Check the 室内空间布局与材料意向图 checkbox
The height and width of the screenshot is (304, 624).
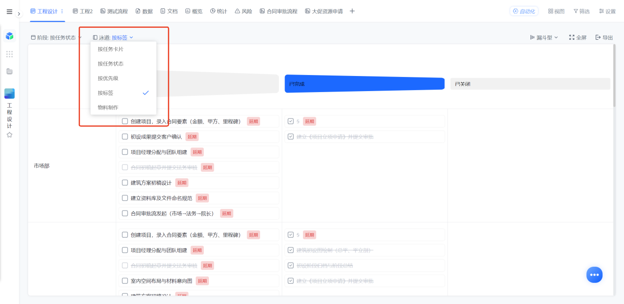pos(125,281)
